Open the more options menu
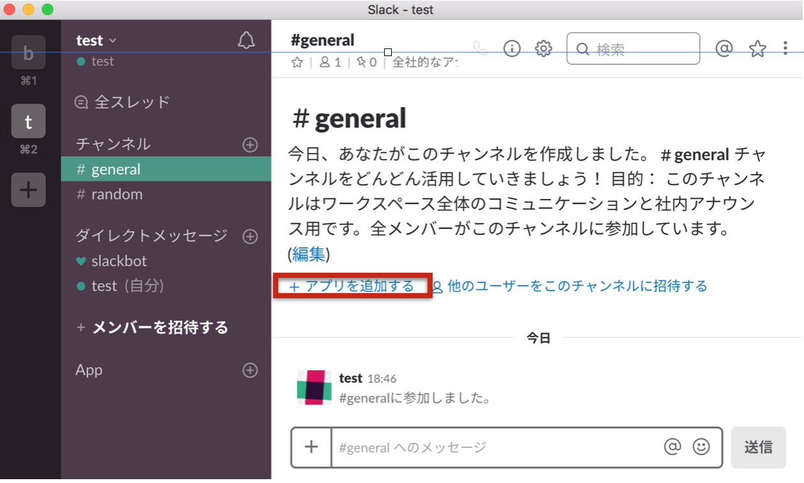This screenshot has height=483, width=804. [x=786, y=48]
